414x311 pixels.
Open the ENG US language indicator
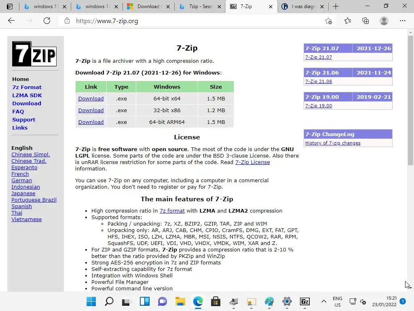tap(338, 301)
